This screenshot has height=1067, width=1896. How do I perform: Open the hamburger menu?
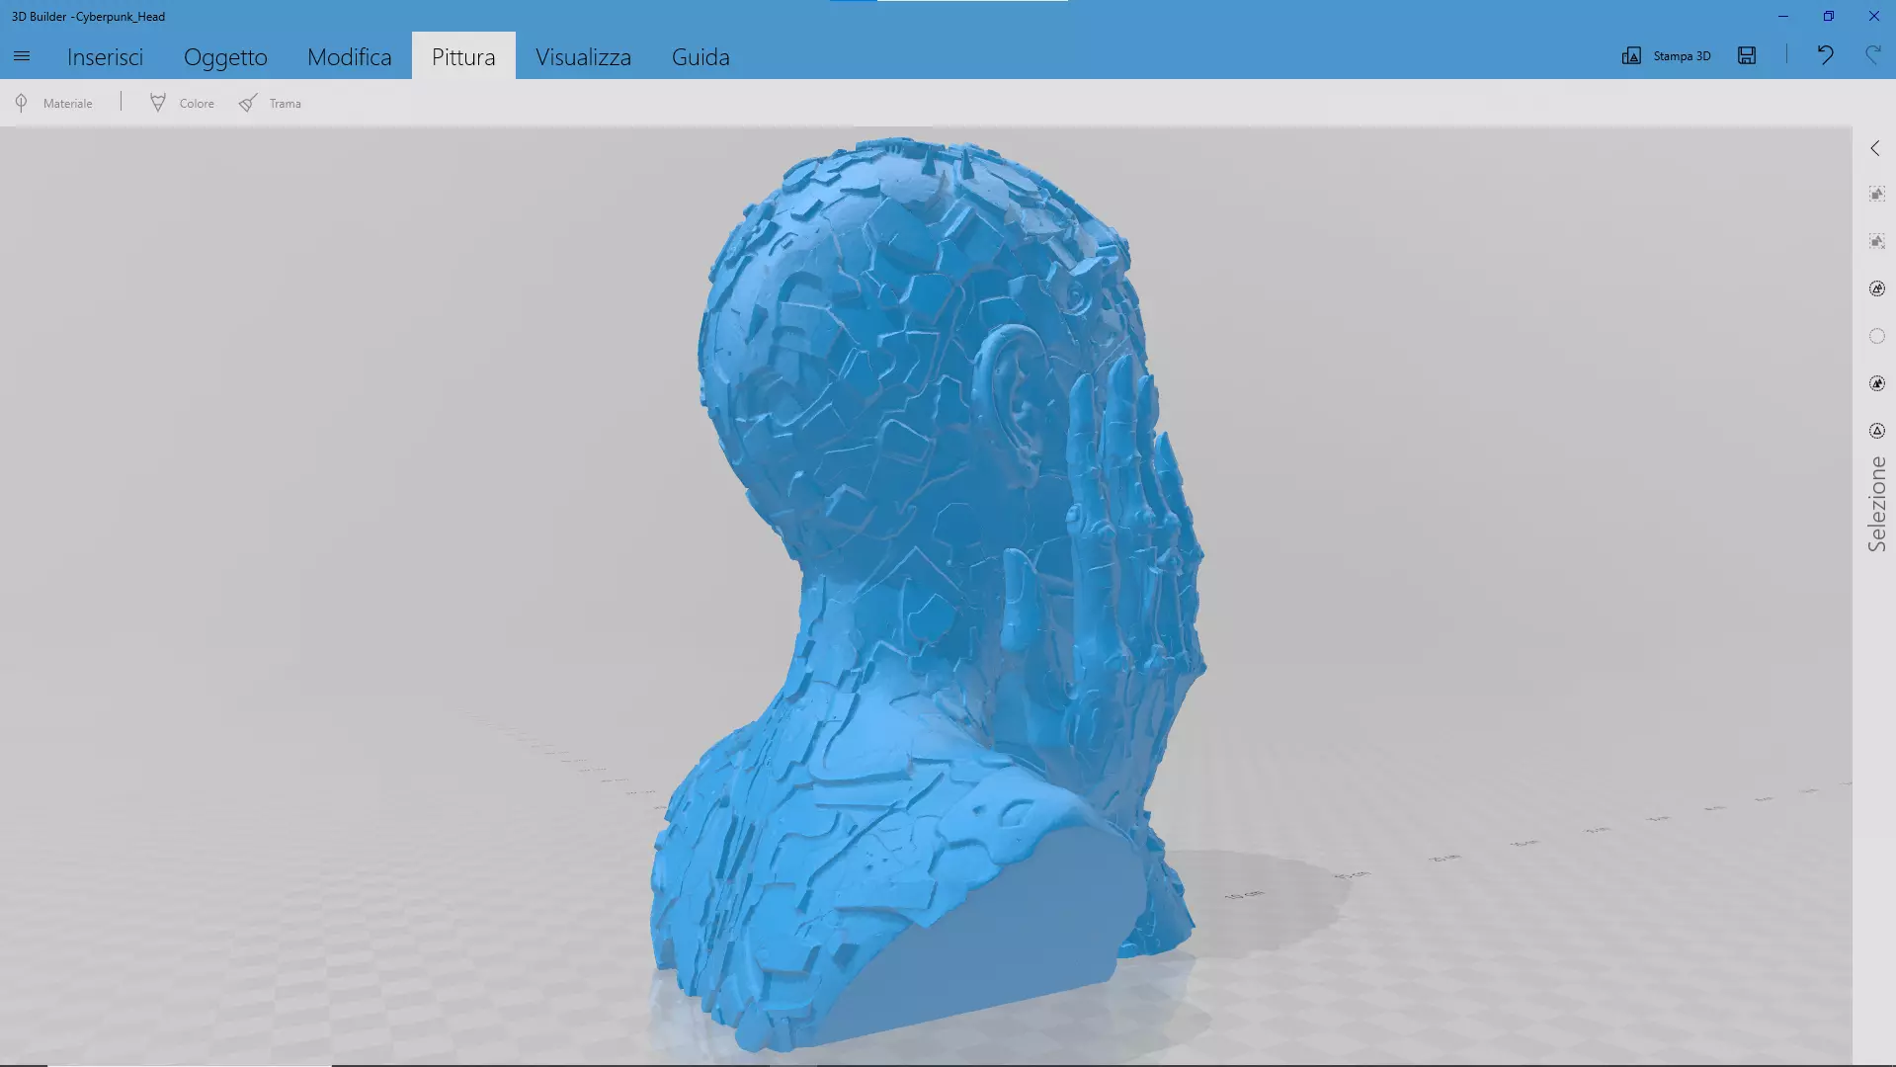[22, 56]
